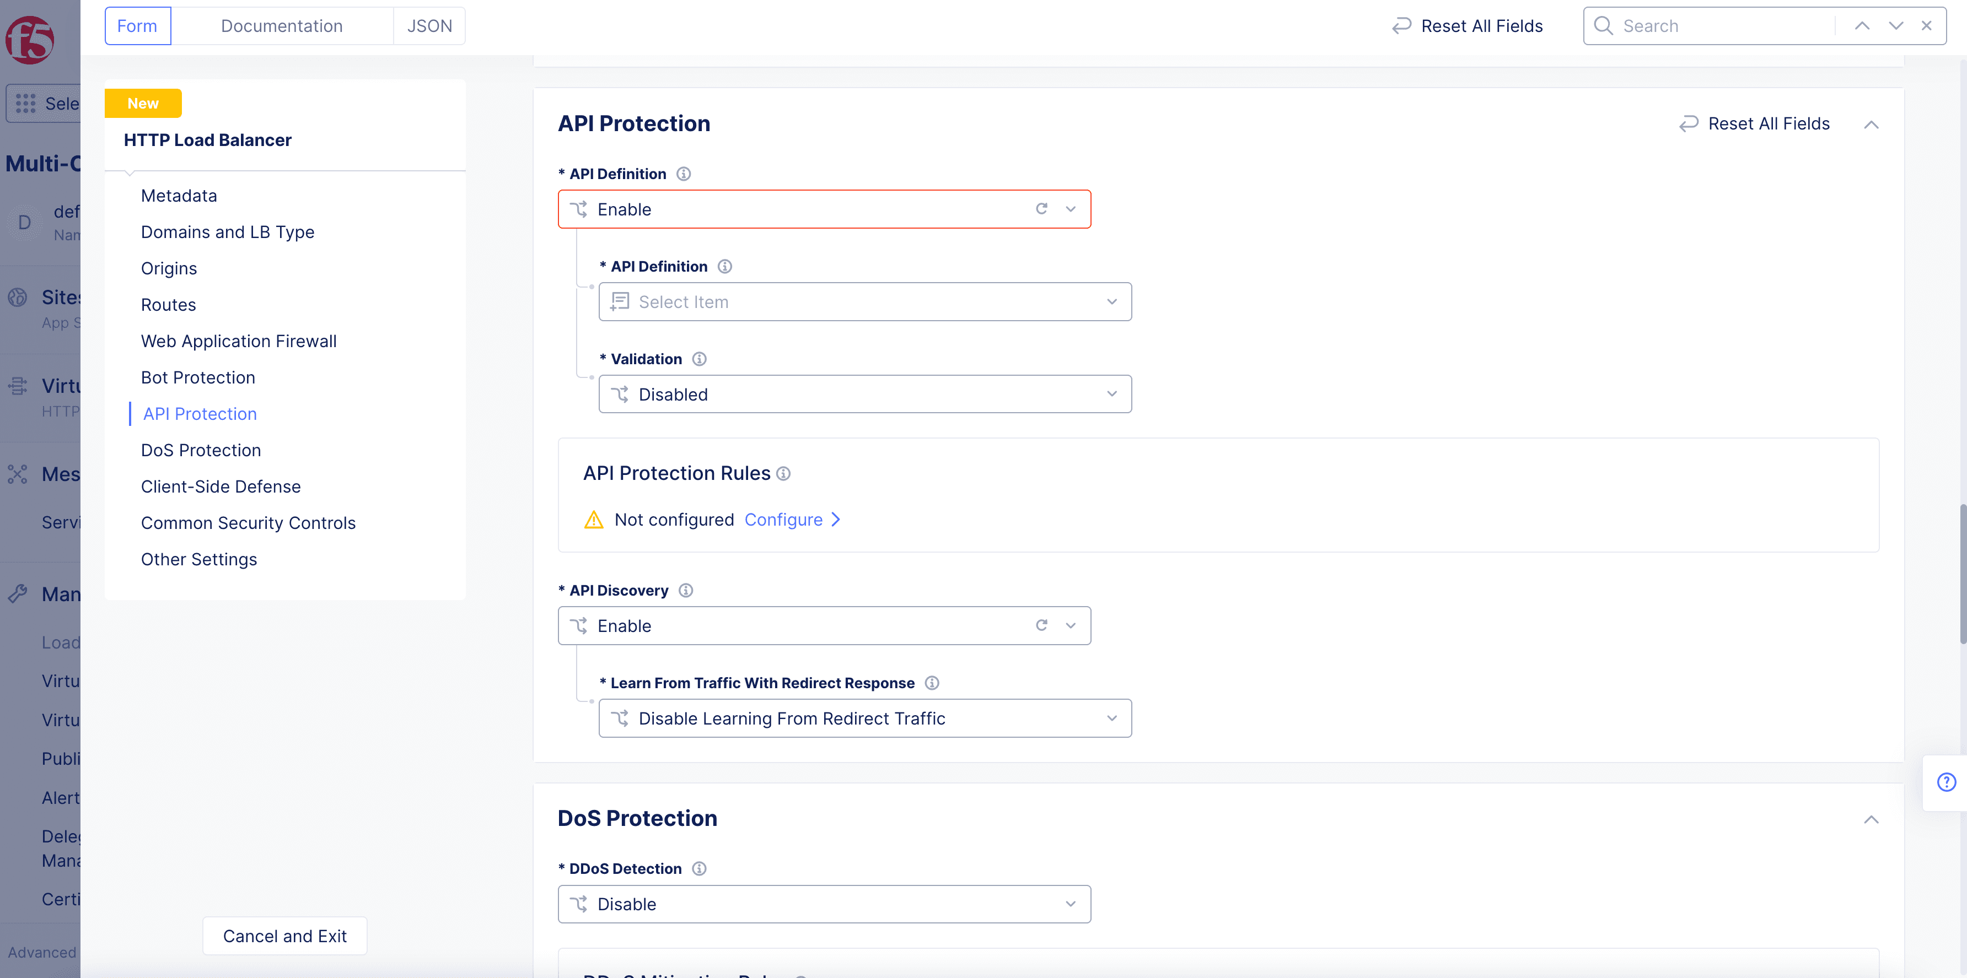Click the refresh icon next to API Definition
1967x978 pixels.
(1041, 208)
